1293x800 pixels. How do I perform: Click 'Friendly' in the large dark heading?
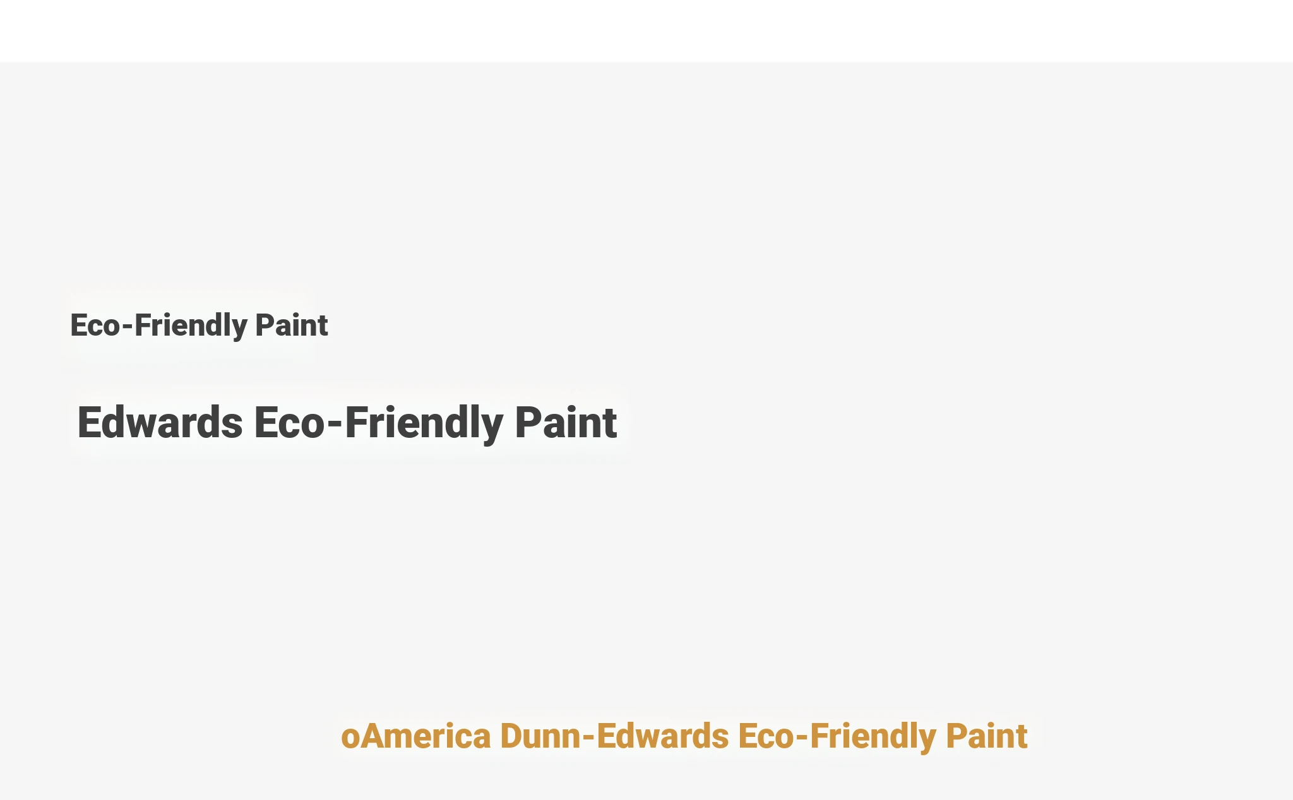click(x=424, y=423)
